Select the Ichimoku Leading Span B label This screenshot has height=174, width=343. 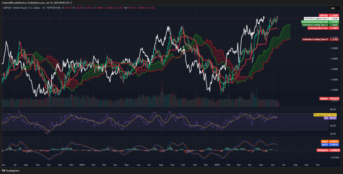tap(315, 40)
